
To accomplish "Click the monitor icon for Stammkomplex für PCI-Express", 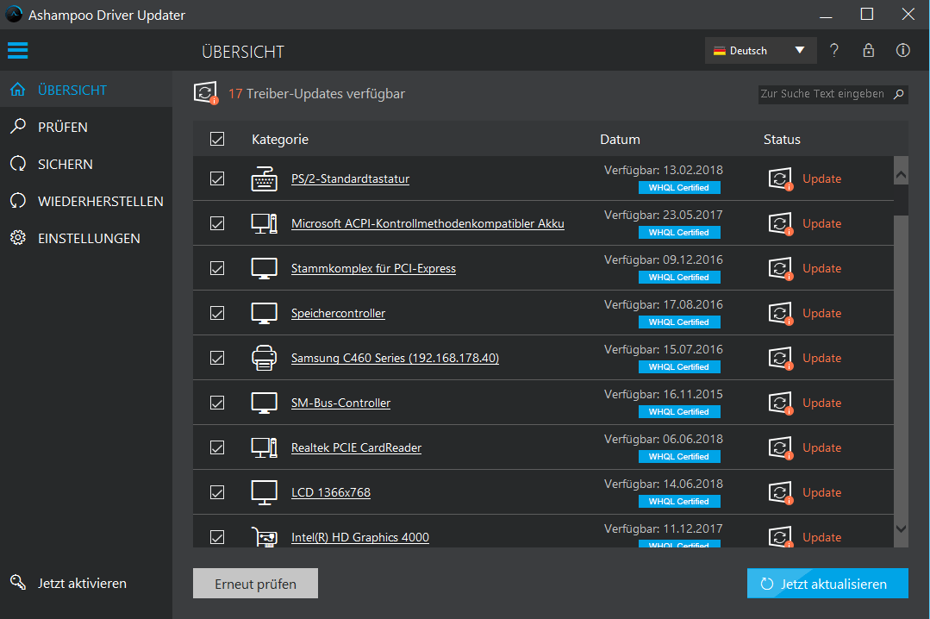I will 264,268.
